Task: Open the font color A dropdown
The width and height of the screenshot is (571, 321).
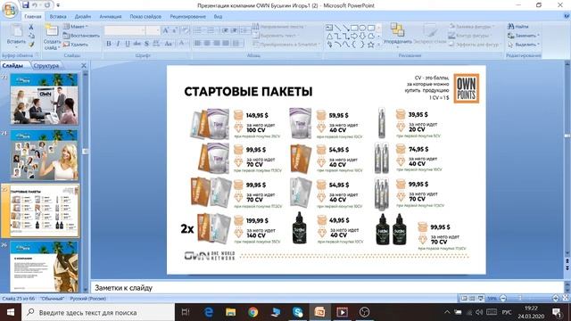Action: point(182,44)
